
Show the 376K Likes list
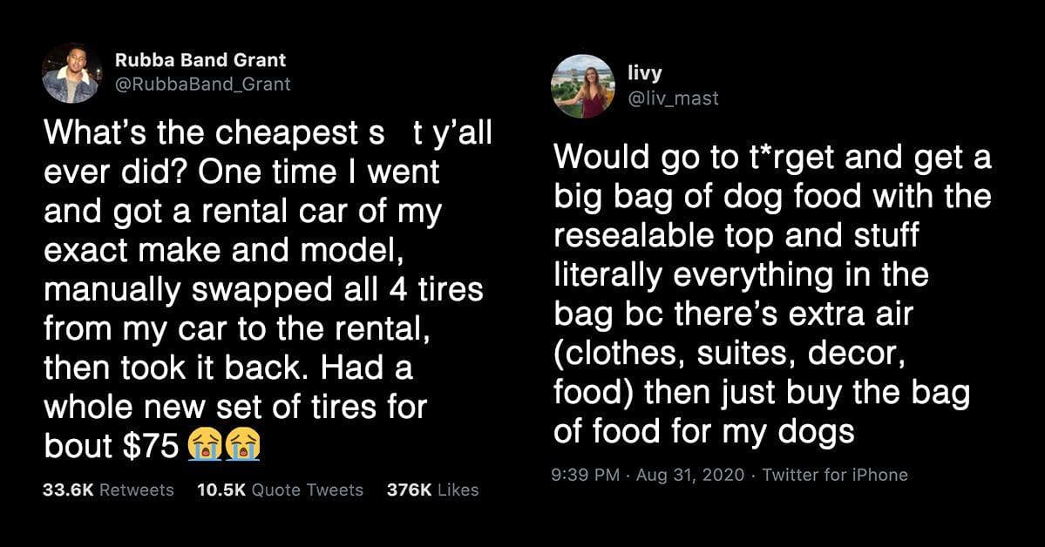432,490
